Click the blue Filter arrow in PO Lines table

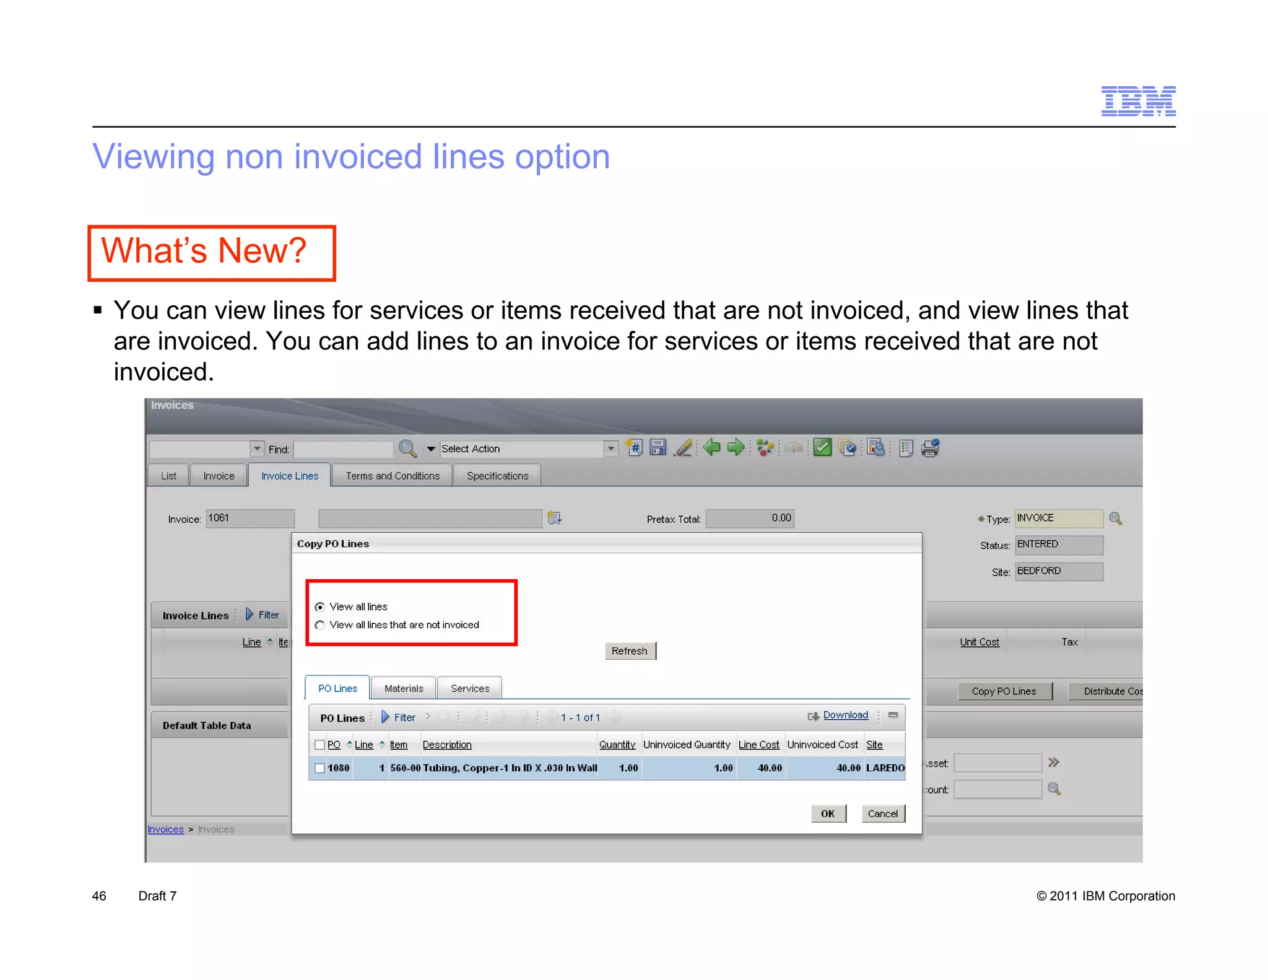385,717
